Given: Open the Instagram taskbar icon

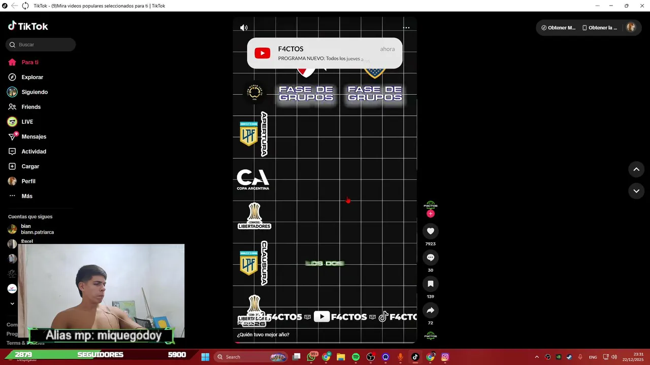Looking at the screenshot, I should [x=445, y=357].
